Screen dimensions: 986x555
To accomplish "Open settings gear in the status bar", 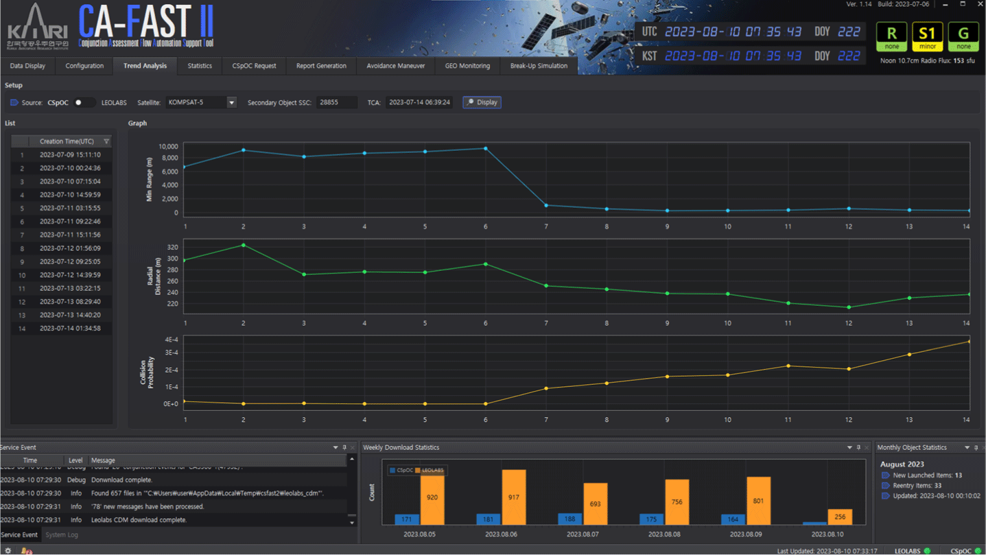I will (8, 551).
